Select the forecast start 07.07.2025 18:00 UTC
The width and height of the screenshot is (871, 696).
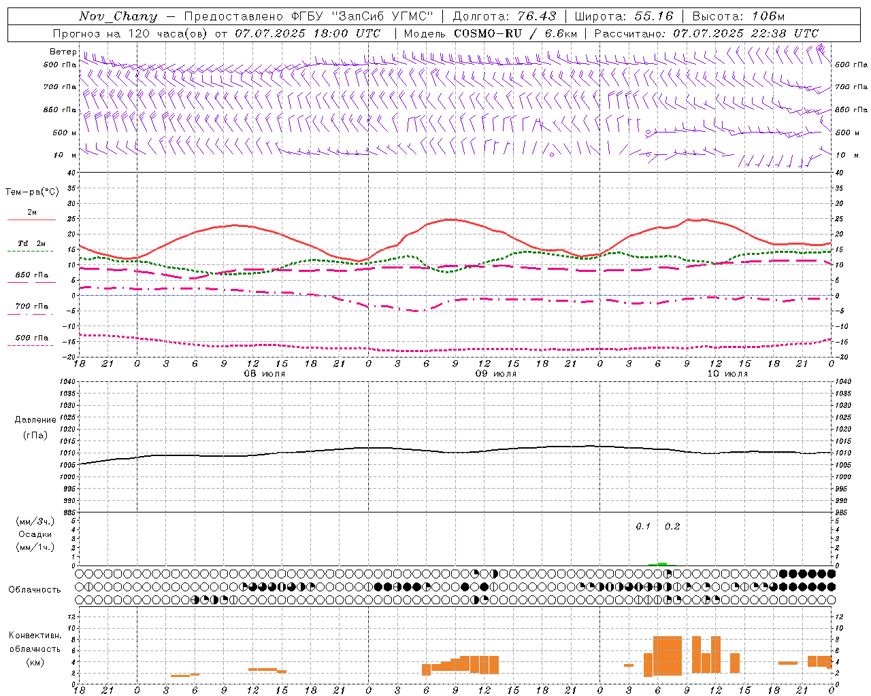click(308, 33)
